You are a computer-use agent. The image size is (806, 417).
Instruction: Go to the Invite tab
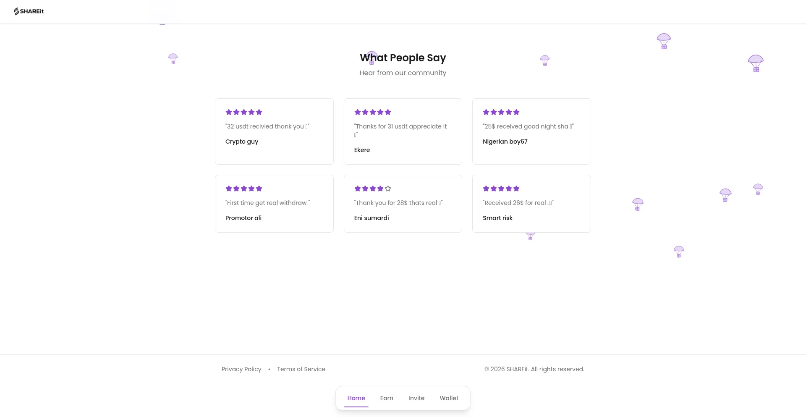click(x=416, y=398)
